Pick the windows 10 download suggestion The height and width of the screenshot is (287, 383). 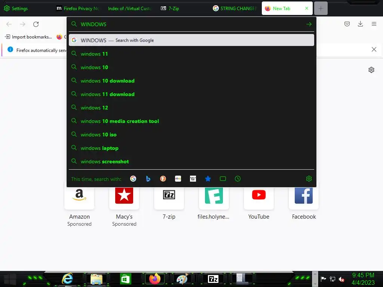click(x=191, y=81)
